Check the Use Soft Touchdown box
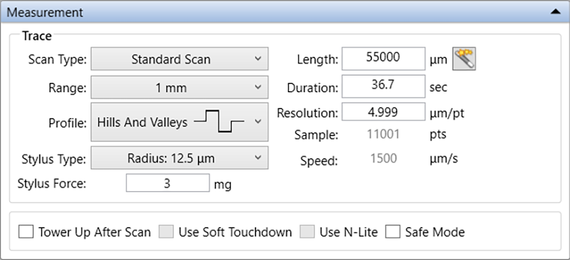The height and width of the screenshot is (260, 570). (166, 232)
